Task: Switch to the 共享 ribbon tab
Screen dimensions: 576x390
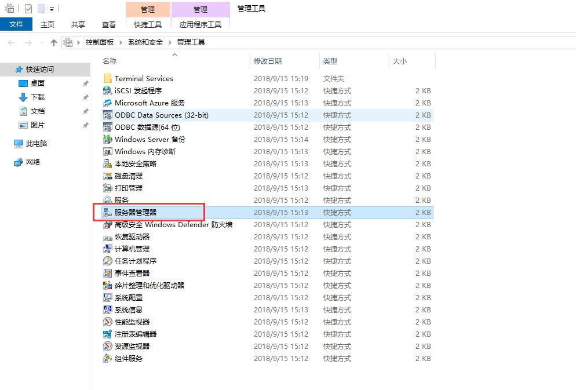Action: (x=78, y=24)
